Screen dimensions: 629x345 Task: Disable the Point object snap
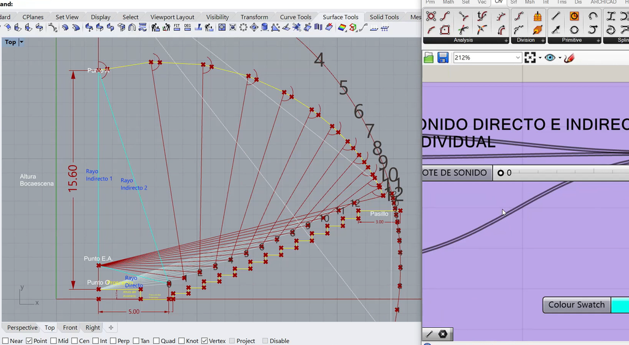point(29,341)
